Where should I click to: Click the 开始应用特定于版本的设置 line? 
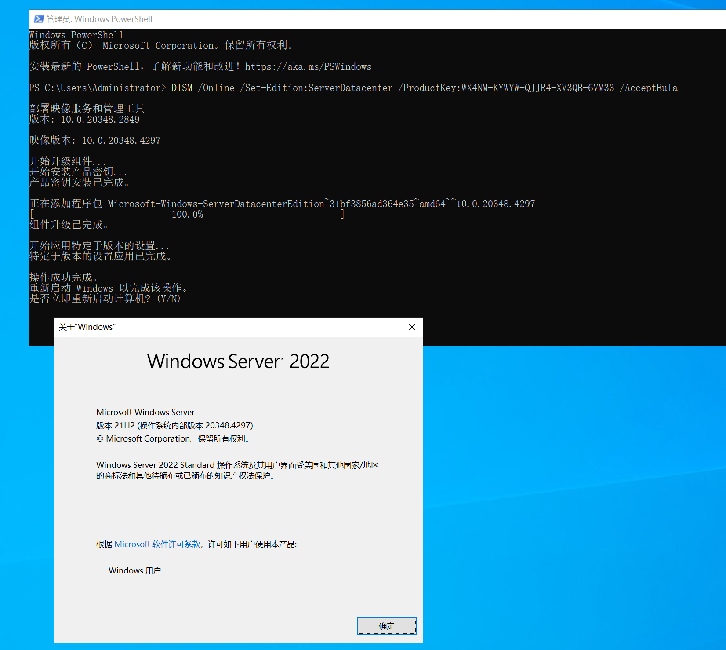coord(99,246)
